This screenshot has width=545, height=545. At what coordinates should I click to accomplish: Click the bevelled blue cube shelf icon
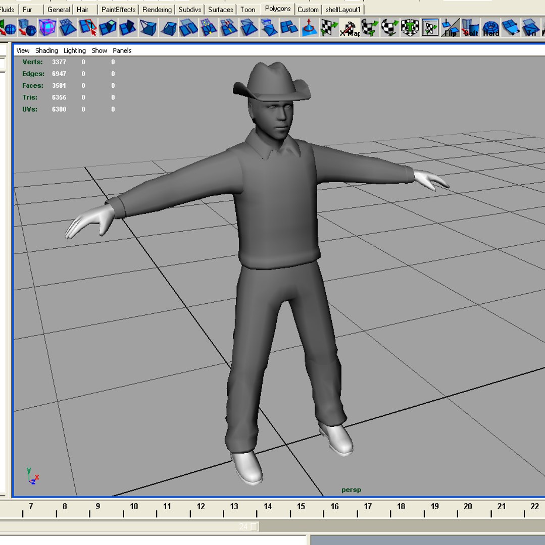click(168, 27)
